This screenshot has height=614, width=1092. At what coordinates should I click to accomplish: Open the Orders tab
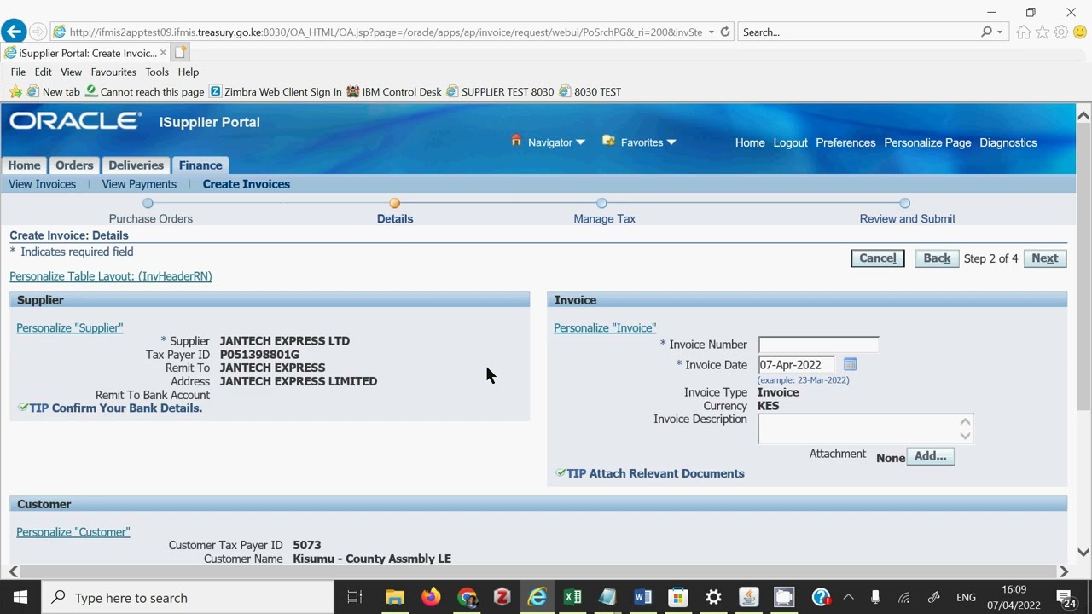tap(74, 165)
